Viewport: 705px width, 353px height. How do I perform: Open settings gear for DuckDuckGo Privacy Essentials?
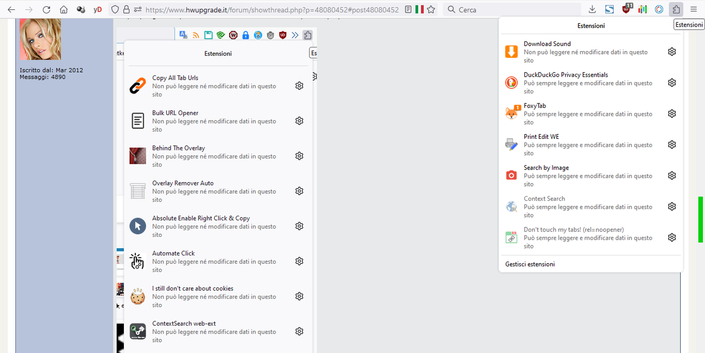tap(672, 83)
